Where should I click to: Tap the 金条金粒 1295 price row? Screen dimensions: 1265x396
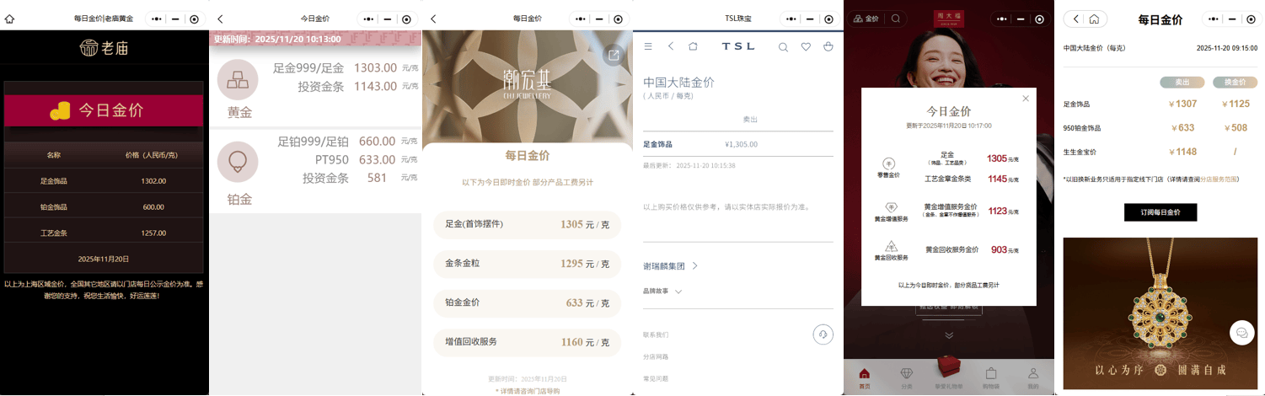coord(528,264)
